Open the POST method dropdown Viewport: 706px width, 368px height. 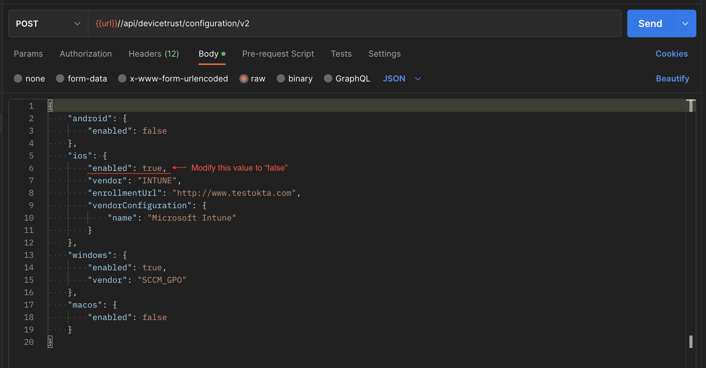click(x=48, y=23)
